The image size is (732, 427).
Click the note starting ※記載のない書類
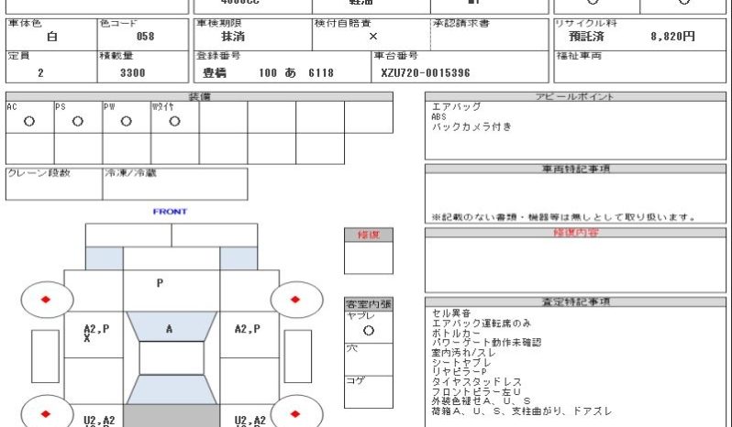[x=564, y=217]
